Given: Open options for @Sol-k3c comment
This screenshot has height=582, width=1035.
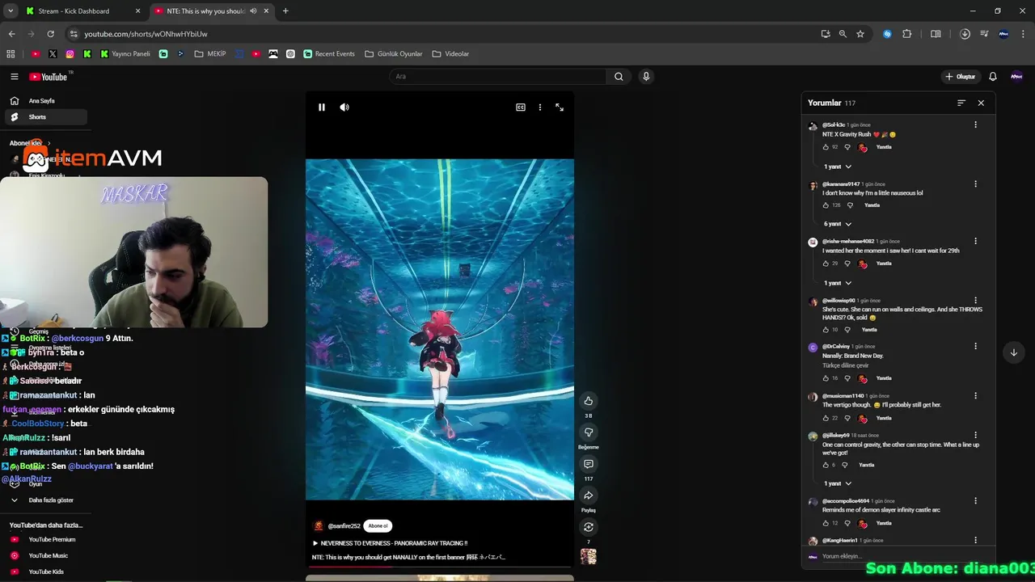Looking at the screenshot, I should (976, 124).
